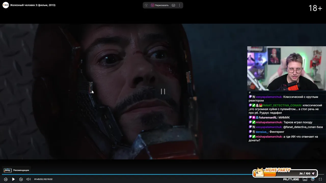
Task: Click pause indicator in video center
Action: click(163, 91)
